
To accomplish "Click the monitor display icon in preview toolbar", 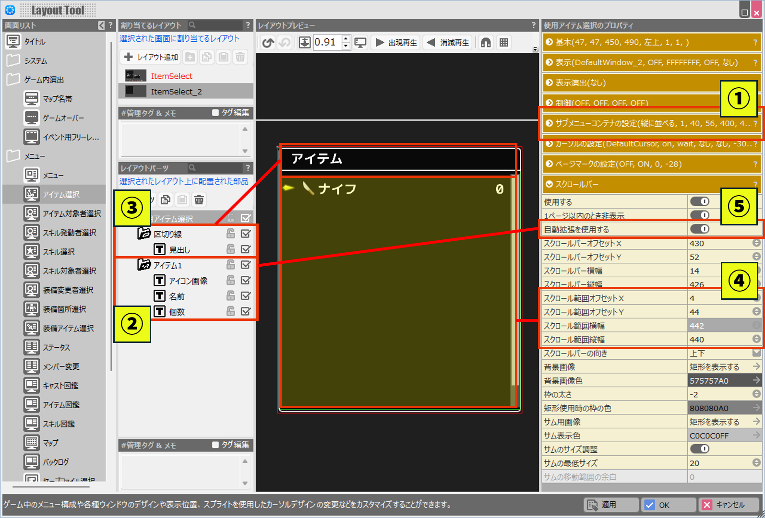I will pyautogui.click(x=360, y=43).
